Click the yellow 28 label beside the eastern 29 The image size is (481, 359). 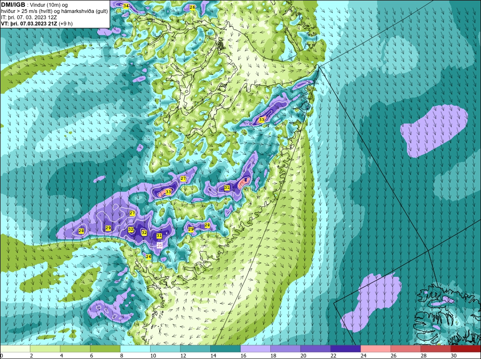(207, 225)
